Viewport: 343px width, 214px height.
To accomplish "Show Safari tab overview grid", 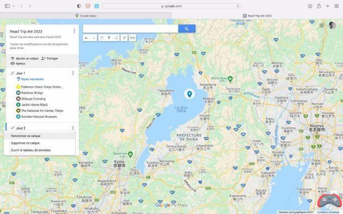I will 337,6.
